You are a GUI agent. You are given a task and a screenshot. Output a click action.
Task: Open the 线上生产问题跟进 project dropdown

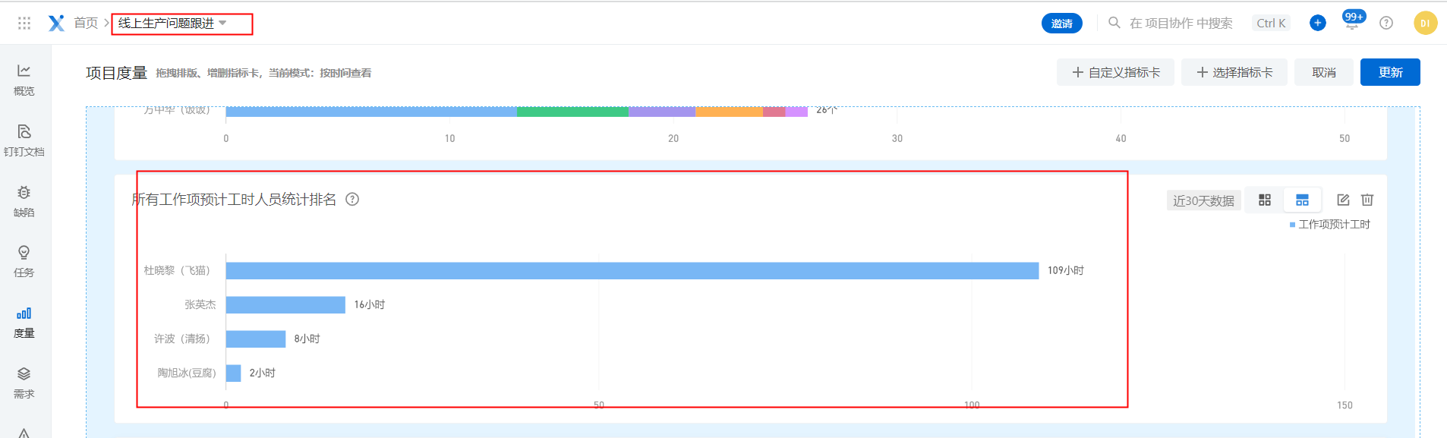[173, 24]
